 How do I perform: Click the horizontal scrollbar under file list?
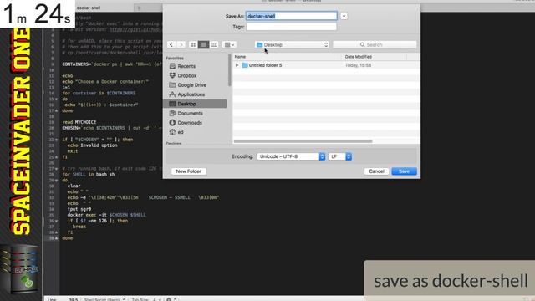303,141
